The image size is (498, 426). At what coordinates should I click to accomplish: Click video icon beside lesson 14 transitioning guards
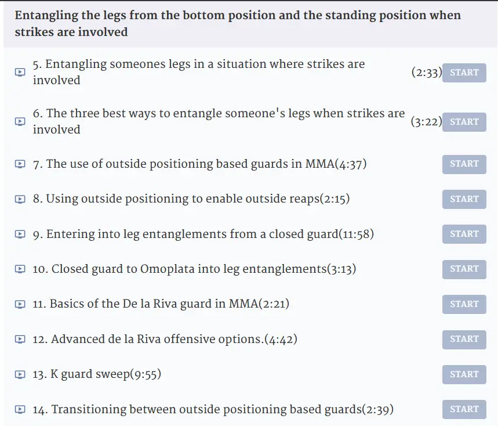click(x=20, y=410)
